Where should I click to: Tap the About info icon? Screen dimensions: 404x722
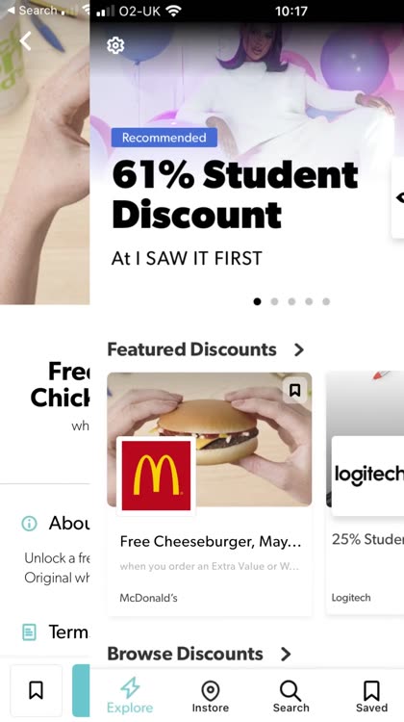click(x=29, y=524)
